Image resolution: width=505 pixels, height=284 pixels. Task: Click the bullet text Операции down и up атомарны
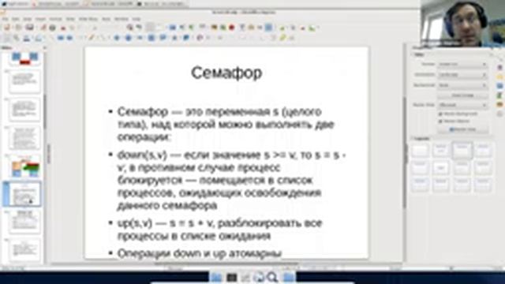click(x=200, y=253)
